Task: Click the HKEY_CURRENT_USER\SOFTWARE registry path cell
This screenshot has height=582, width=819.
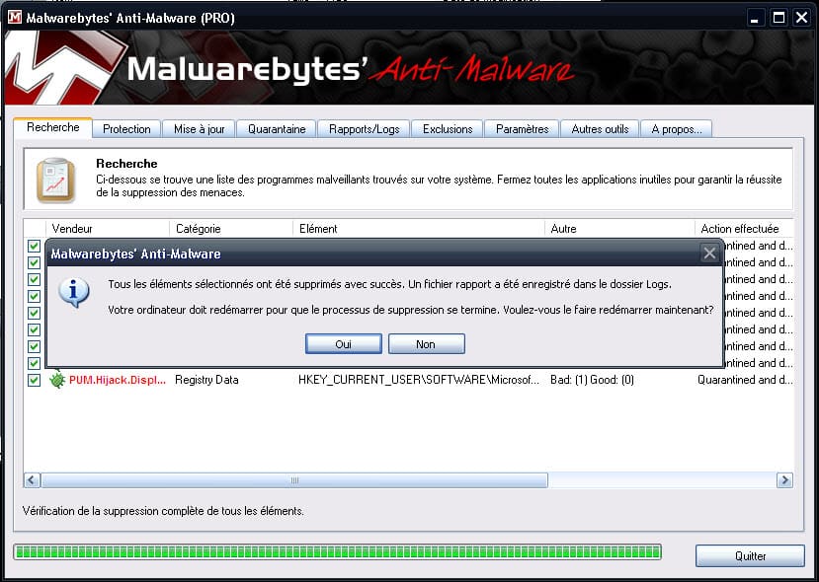Action: pyautogui.click(x=418, y=380)
